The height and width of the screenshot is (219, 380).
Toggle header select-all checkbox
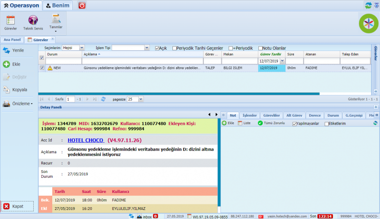coord(42,57)
